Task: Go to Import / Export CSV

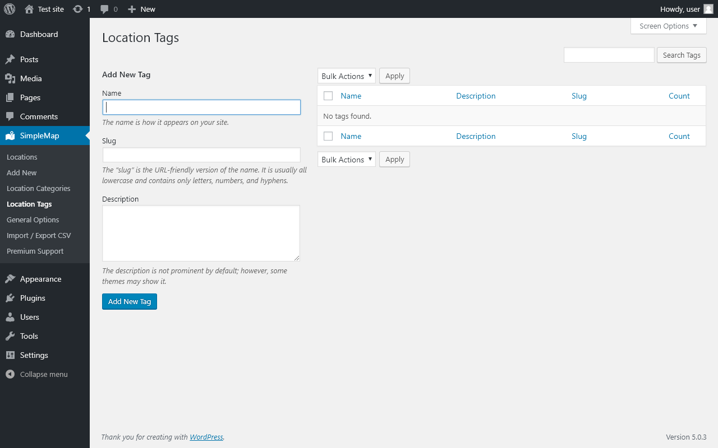Action: pos(39,235)
